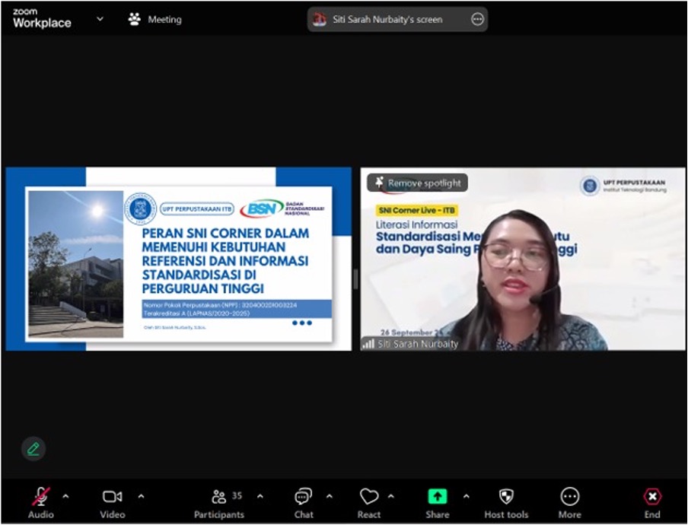Open shared screen options ellipsis
688x525 pixels.
pyautogui.click(x=477, y=20)
